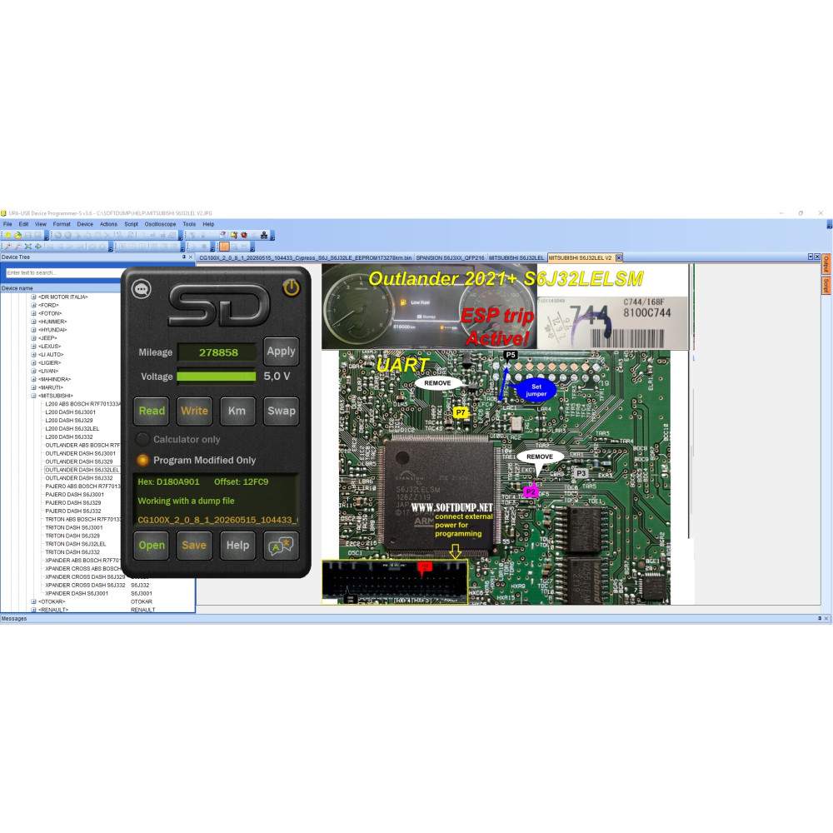833x833 pixels.
Task: Open the document tabs list dropdown
Action: click(x=811, y=257)
